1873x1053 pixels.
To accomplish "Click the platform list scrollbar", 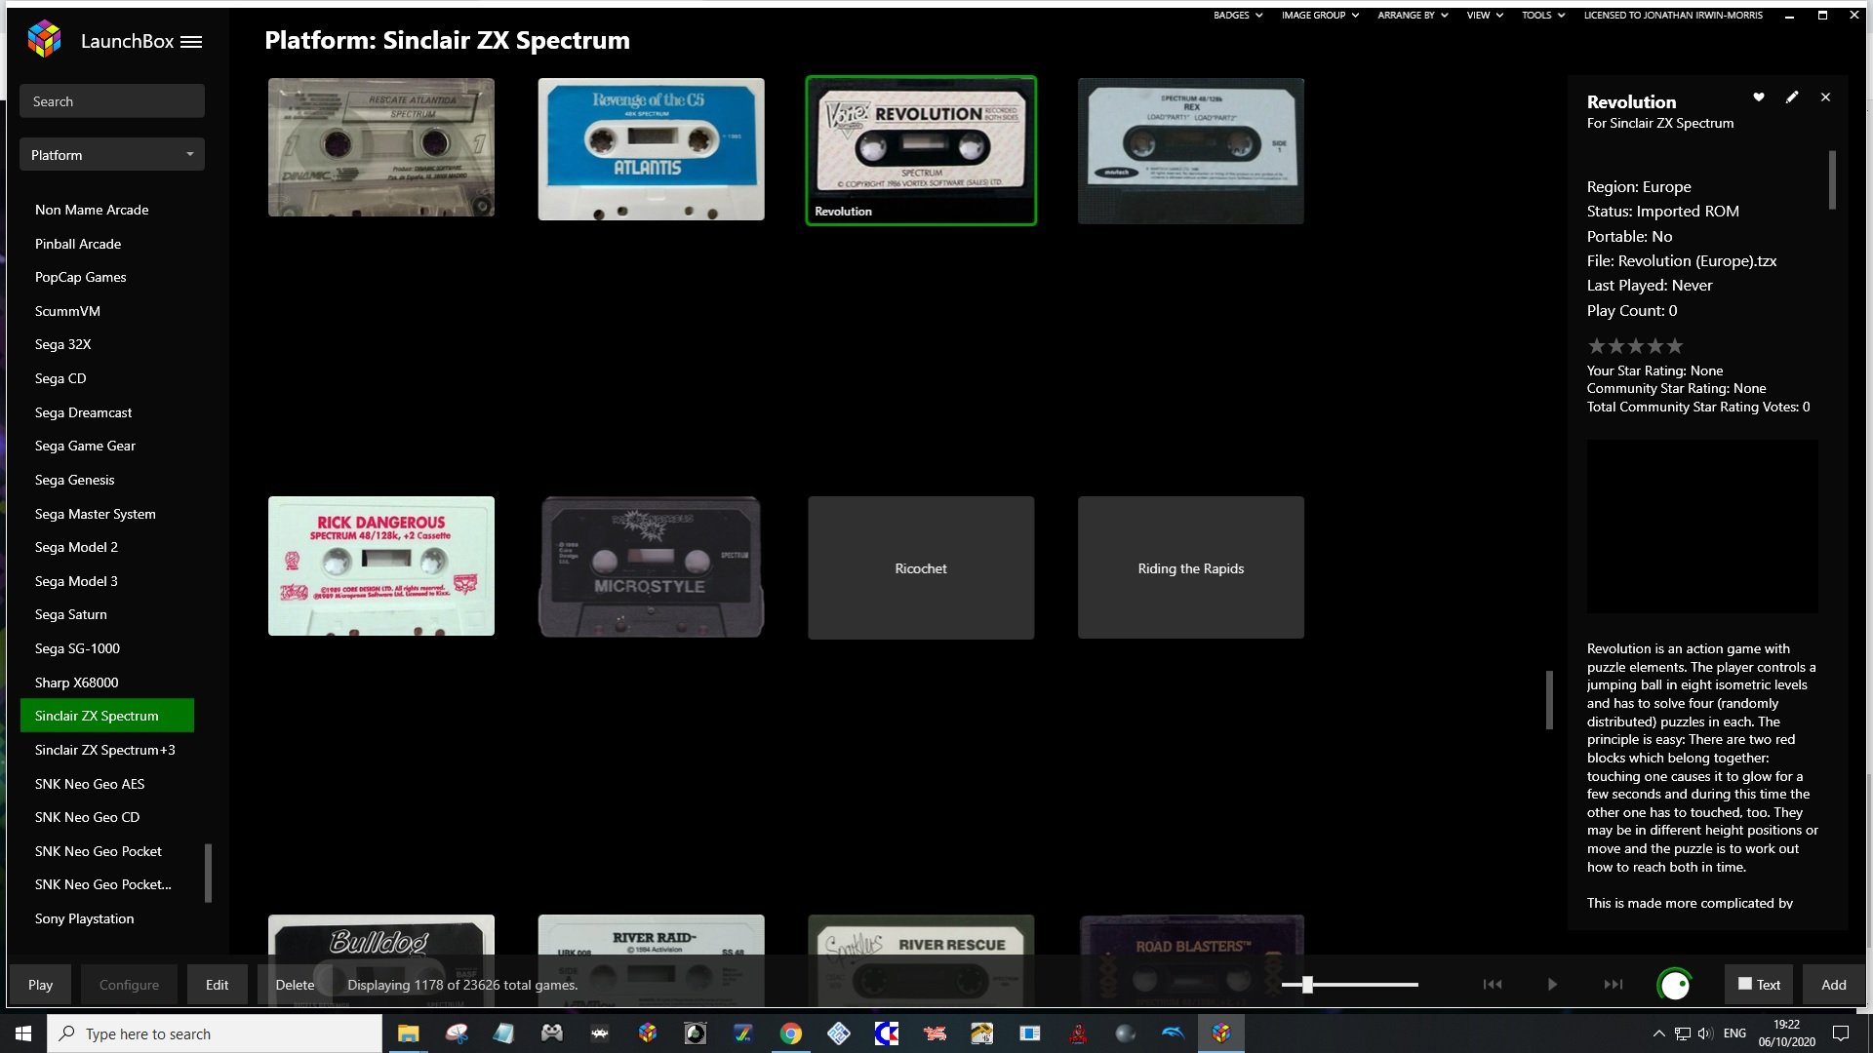I will pyautogui.click(x=208, y=873).
